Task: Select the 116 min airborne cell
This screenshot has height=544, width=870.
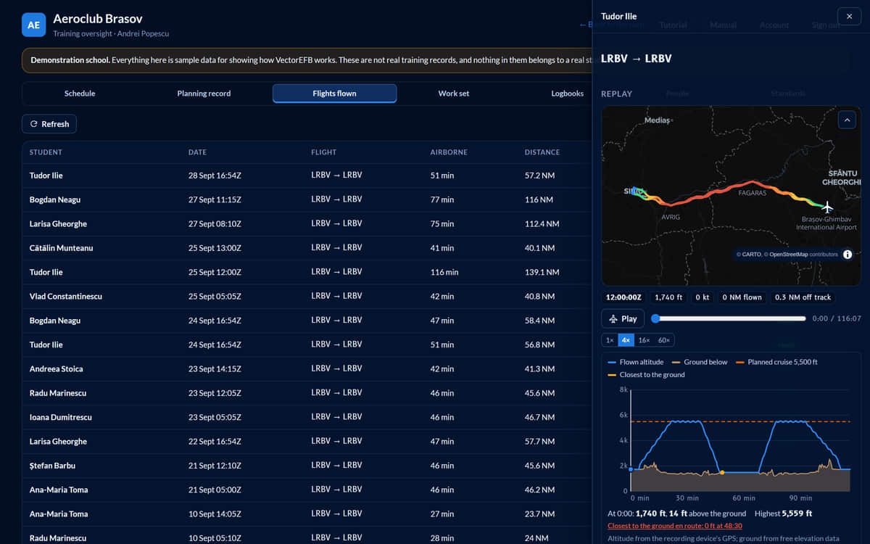Action: (444, 272)
